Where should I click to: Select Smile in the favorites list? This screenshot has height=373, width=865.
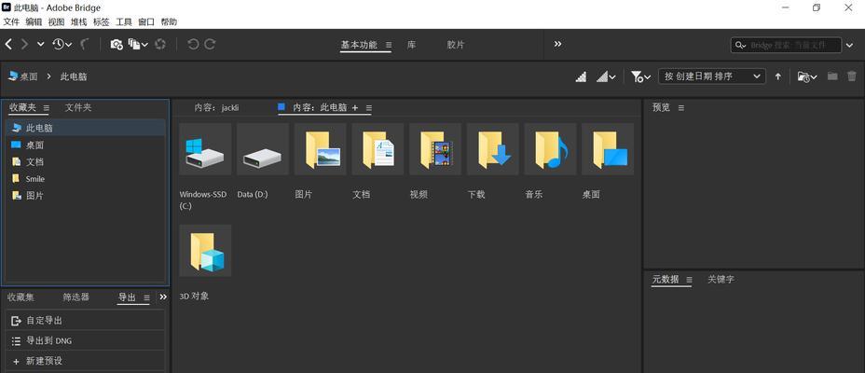34,179
